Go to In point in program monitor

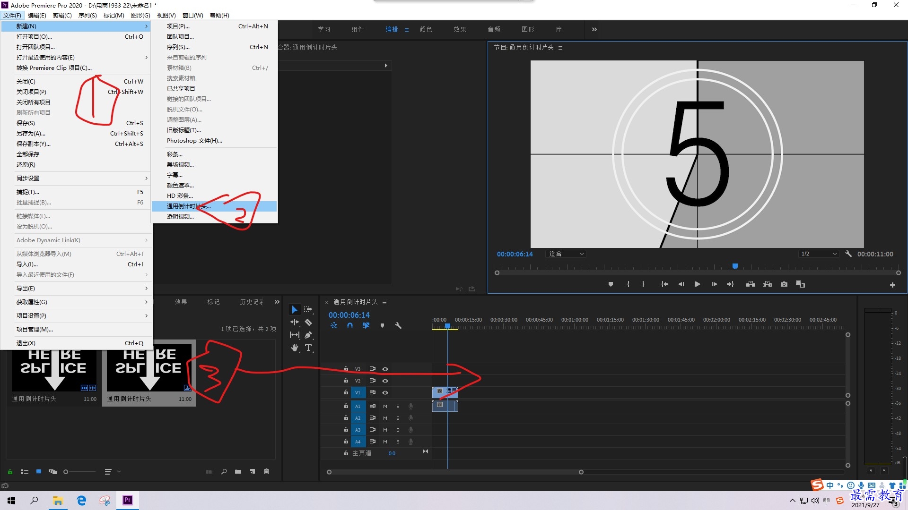coord(664,284)
